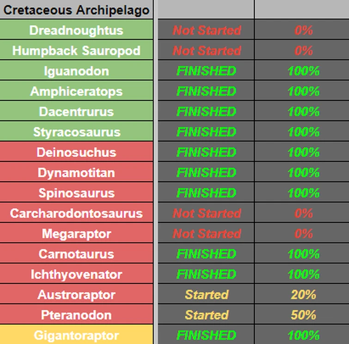This screenshot has height=344, width=349.
Task: Select the Austroraptor 20% progress cell
Action: 302,294
